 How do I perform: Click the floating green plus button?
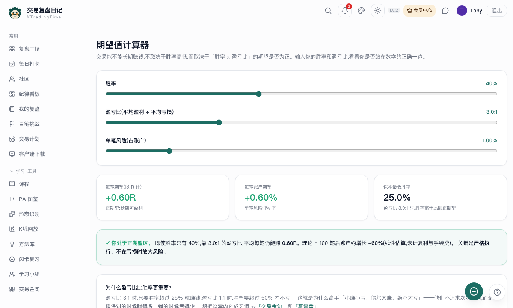(474, 291)
